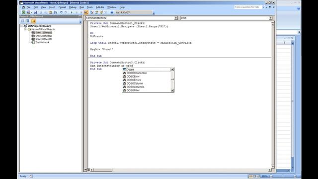Click the Cut toolbar icon
Screen dimensions: 318x179
tap(41, 12)
